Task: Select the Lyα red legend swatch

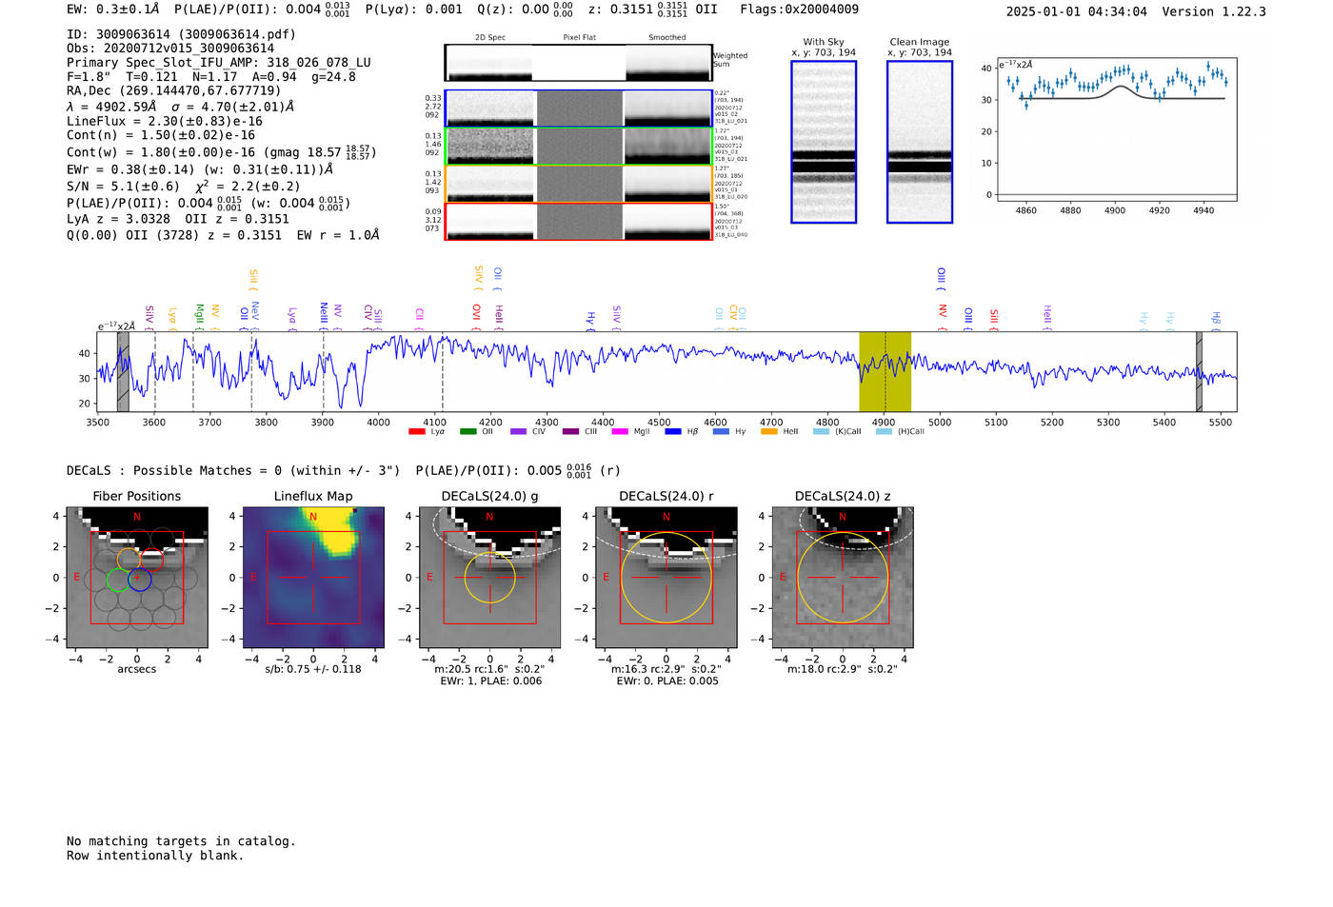Action: pyautogui.click(x=416, y=431)
